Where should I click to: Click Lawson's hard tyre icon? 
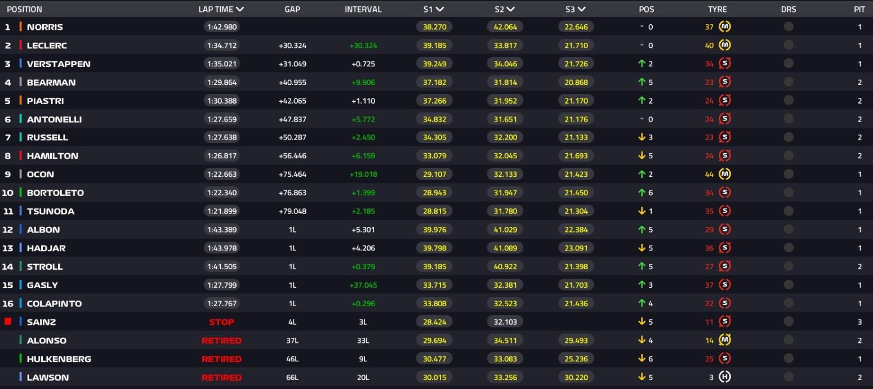point(725,377)
